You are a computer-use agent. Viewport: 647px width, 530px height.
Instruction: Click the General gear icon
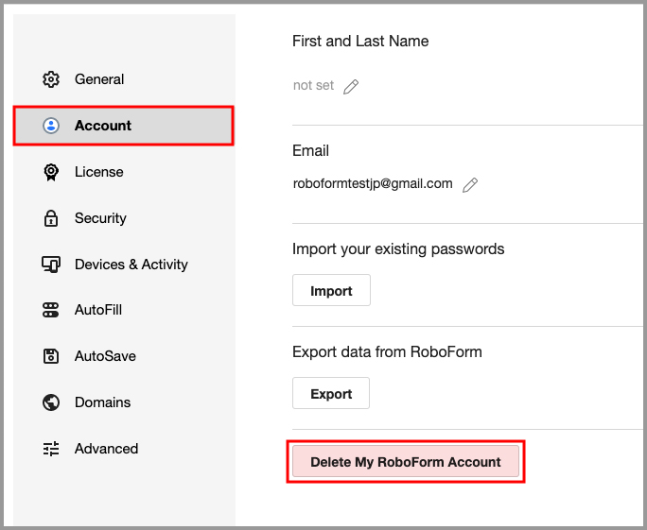click(x=51, y=79)
